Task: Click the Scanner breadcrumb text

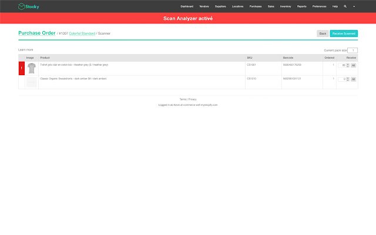Action: (x=104, y=33)
